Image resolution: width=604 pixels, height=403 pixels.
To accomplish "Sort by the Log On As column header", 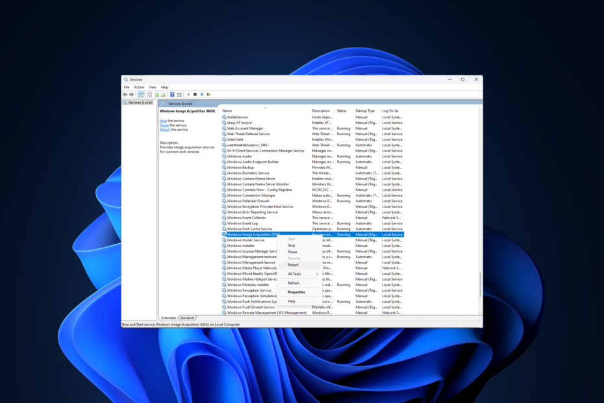I will tap(392, 110).
